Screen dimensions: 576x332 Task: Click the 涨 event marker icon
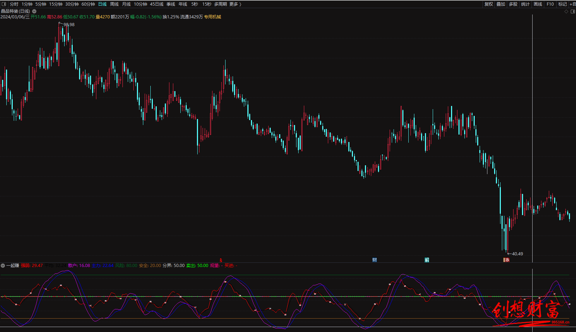(506, 260)
